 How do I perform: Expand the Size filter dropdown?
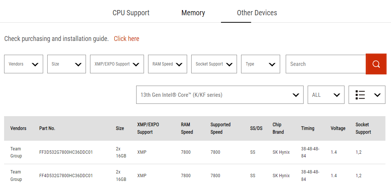[67, 64]
